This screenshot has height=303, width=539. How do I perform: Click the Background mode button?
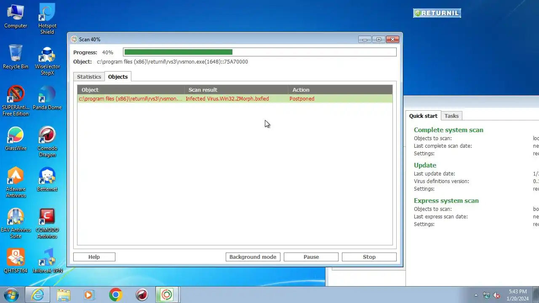click(253, 257)
